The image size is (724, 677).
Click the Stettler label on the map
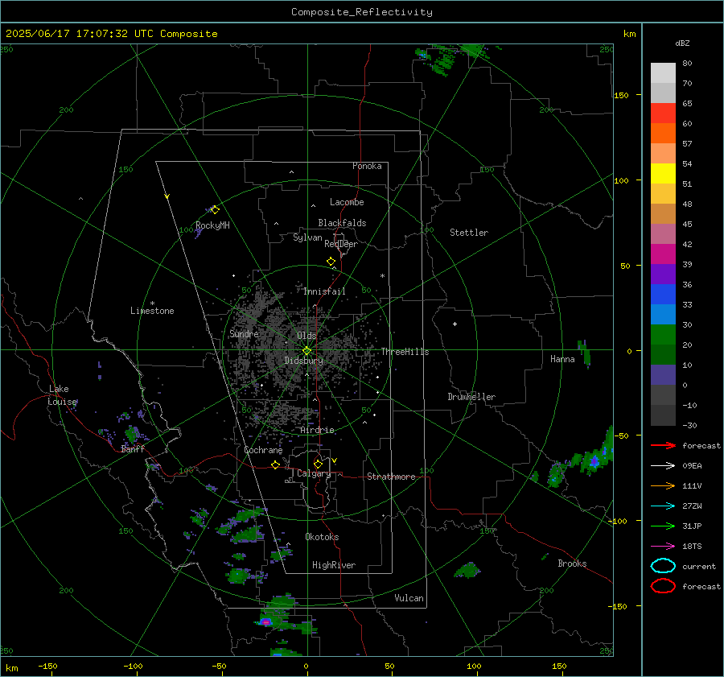[469, 233]
